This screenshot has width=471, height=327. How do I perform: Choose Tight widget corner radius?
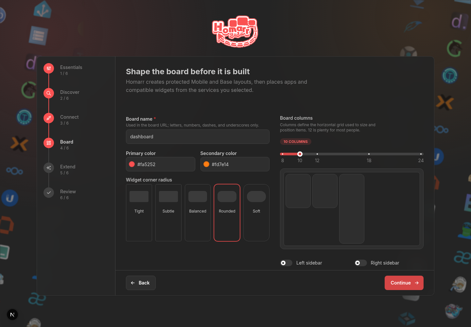point(139,213)
